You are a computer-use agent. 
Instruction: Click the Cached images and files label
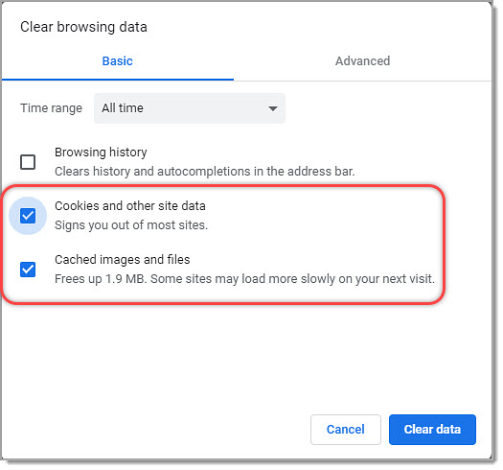123,260
